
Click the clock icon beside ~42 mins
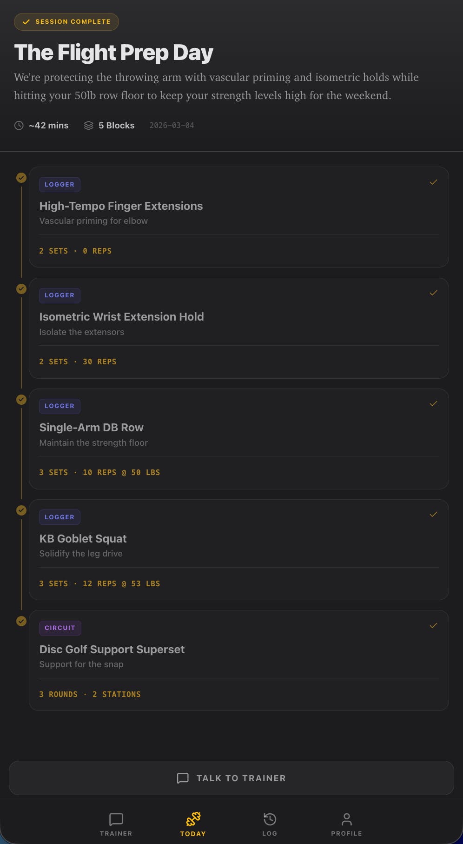coord(19,126)
